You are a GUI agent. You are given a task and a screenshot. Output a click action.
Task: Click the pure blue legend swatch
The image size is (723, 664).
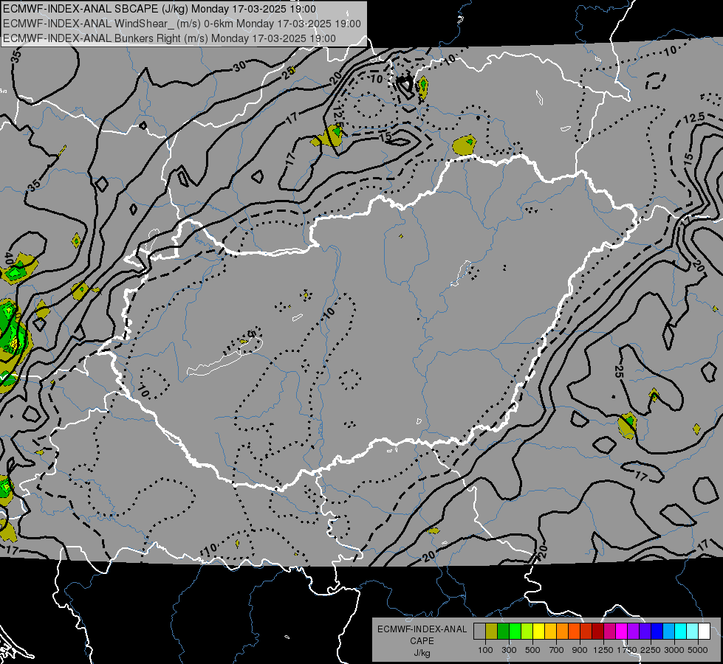657,632
